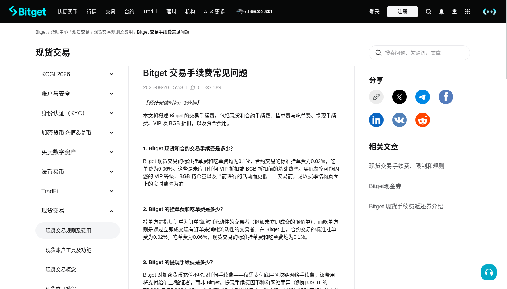This screenshot has width=507, height=289.
Task: Focus the 搜索问题、关键词、文章 search field
Action: tap(419, 53)
